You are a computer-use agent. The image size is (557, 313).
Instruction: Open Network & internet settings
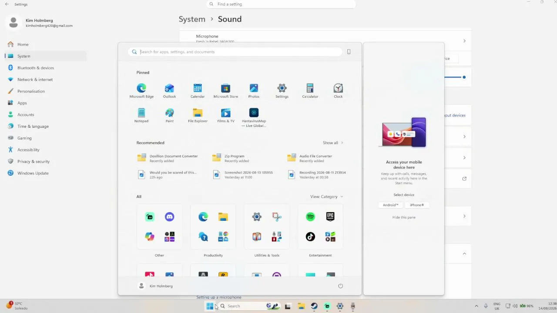[x=46, y=80]
